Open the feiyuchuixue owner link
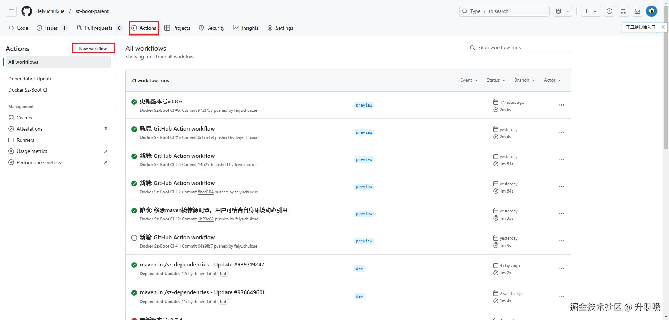The height and width of the screenshot is (320, 669). pos(51,11)
